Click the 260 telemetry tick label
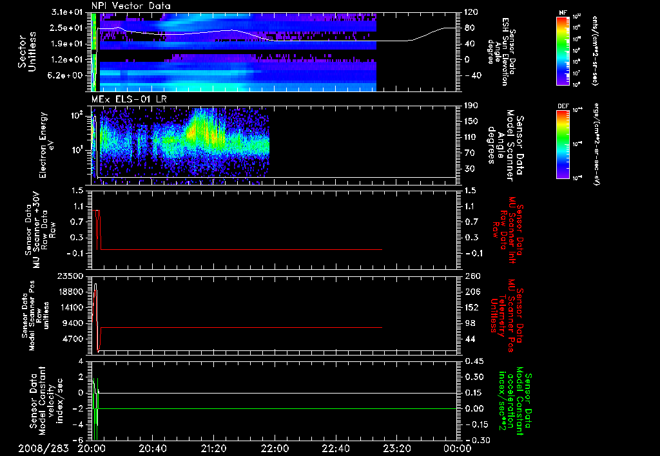Screen dimensions: 660x456 click(x=472, y=276)
